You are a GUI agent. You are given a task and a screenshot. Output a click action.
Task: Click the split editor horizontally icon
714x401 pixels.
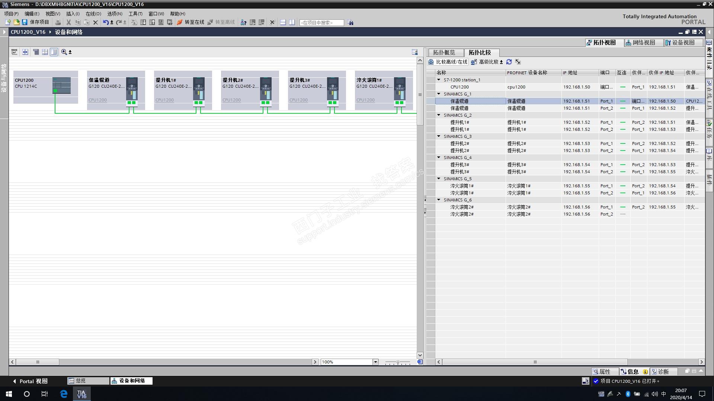(283, 22)
